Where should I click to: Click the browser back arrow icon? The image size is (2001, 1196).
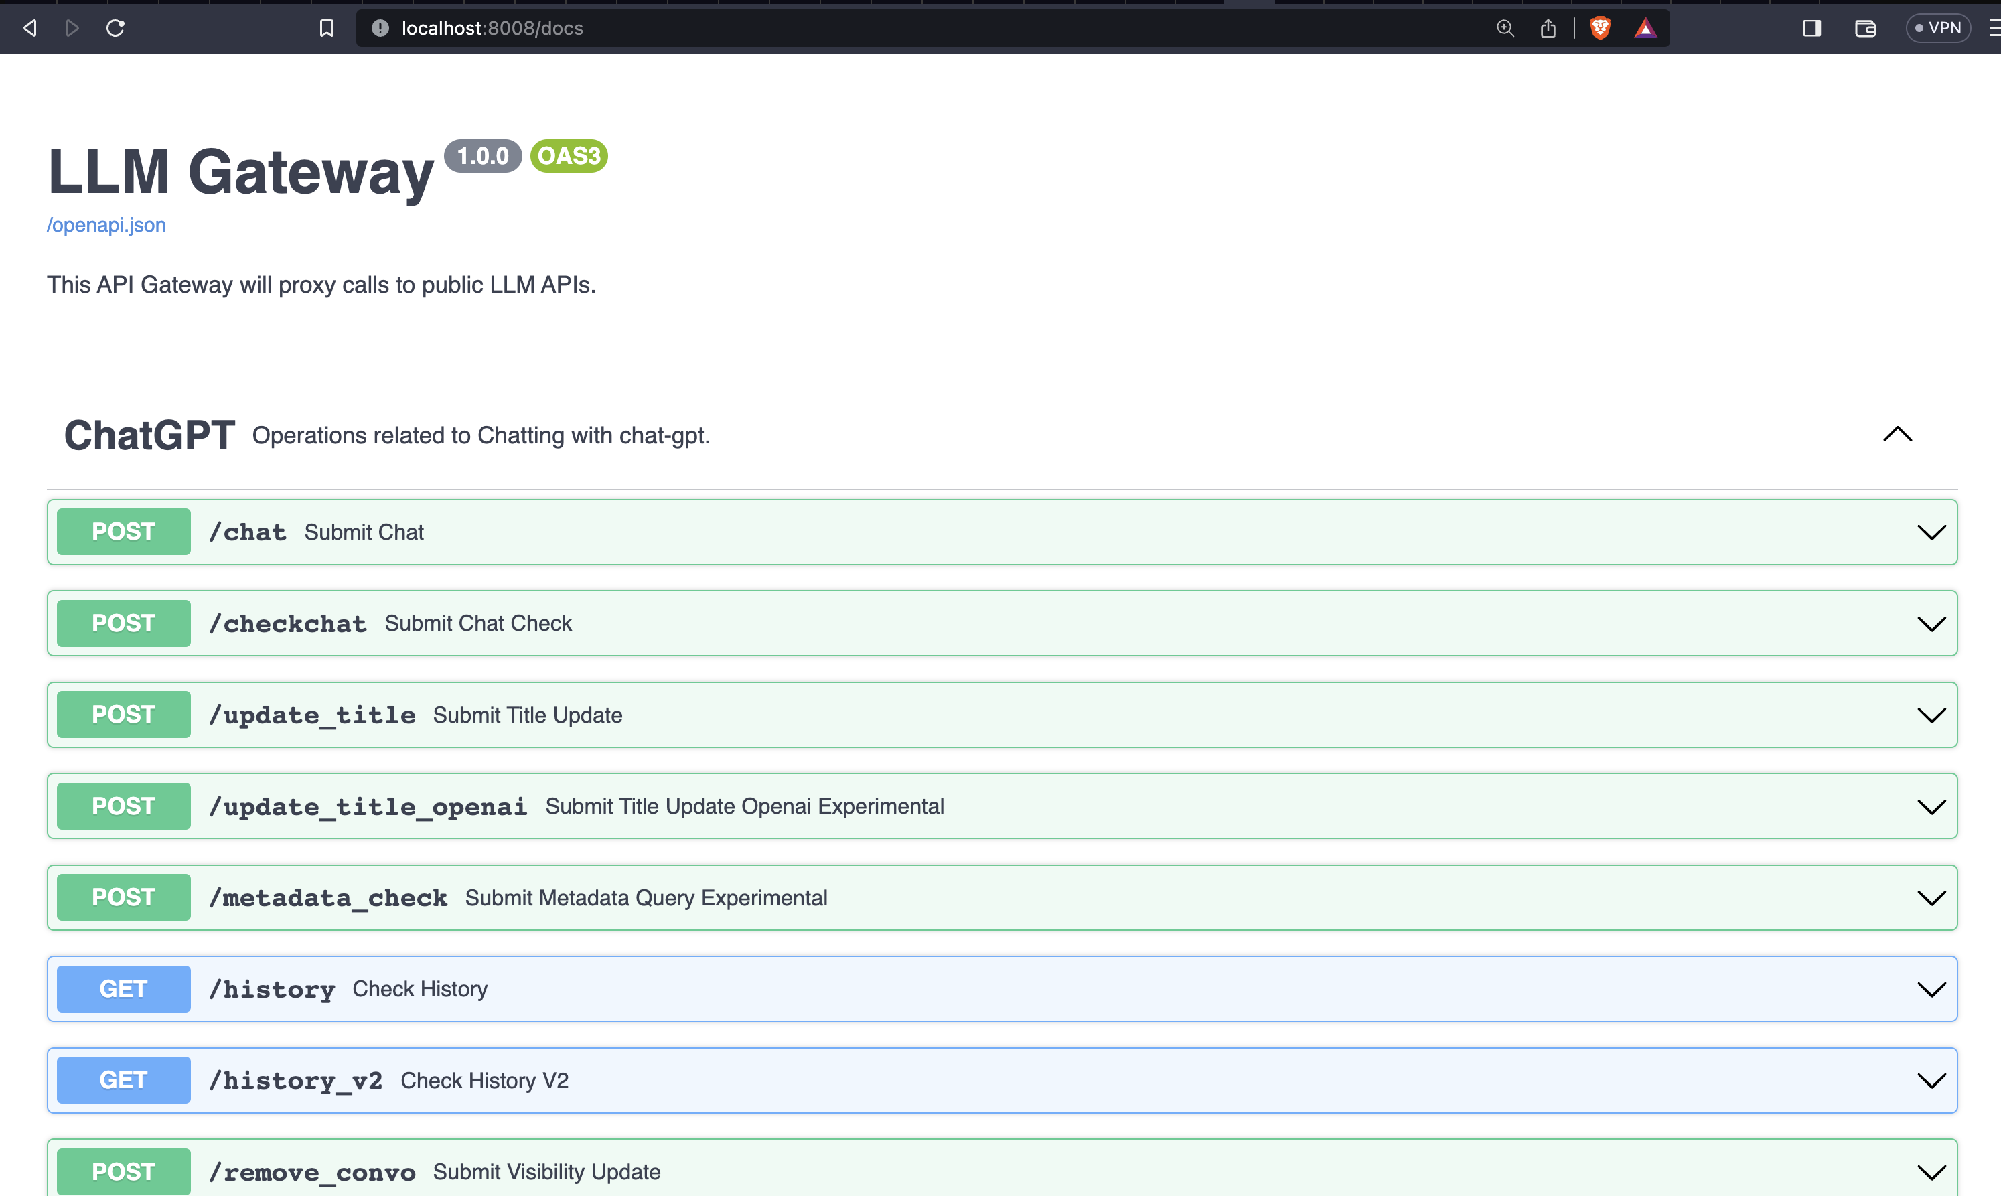point(30,28)
